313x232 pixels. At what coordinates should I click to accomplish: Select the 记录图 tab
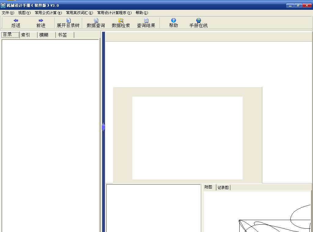coord(223,187)
